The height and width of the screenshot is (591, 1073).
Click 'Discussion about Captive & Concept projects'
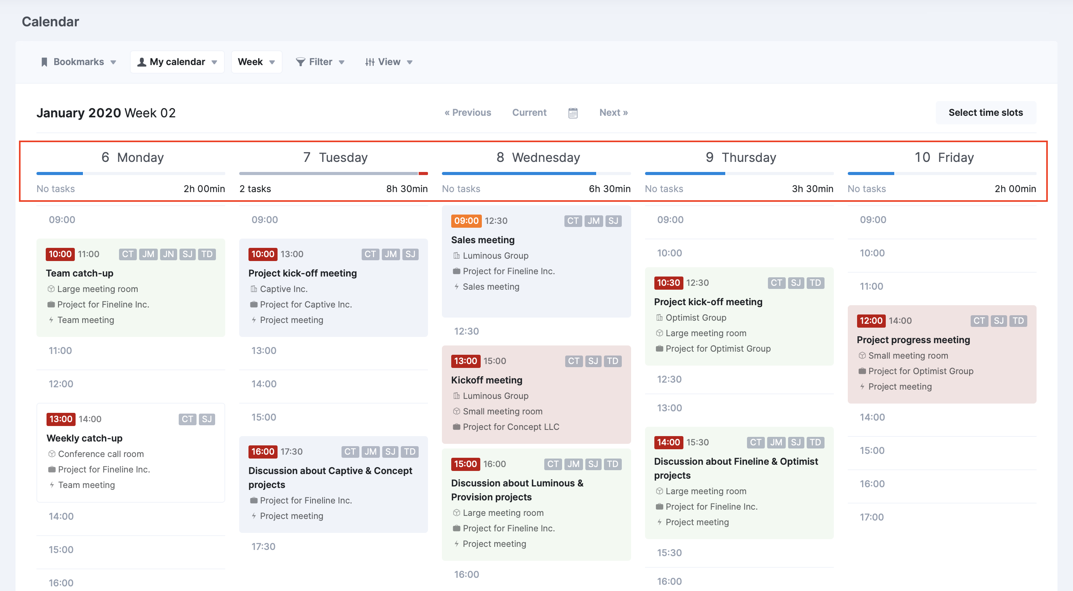pos(330,478)
